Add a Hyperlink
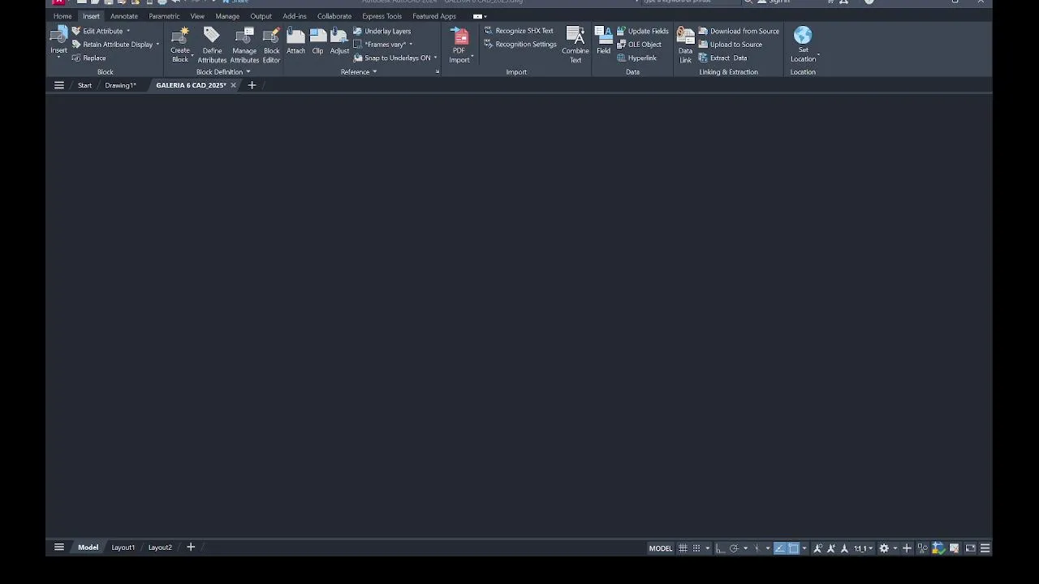Image resolution: width=1039 pixels, height=584 pixels. point(636,58)
